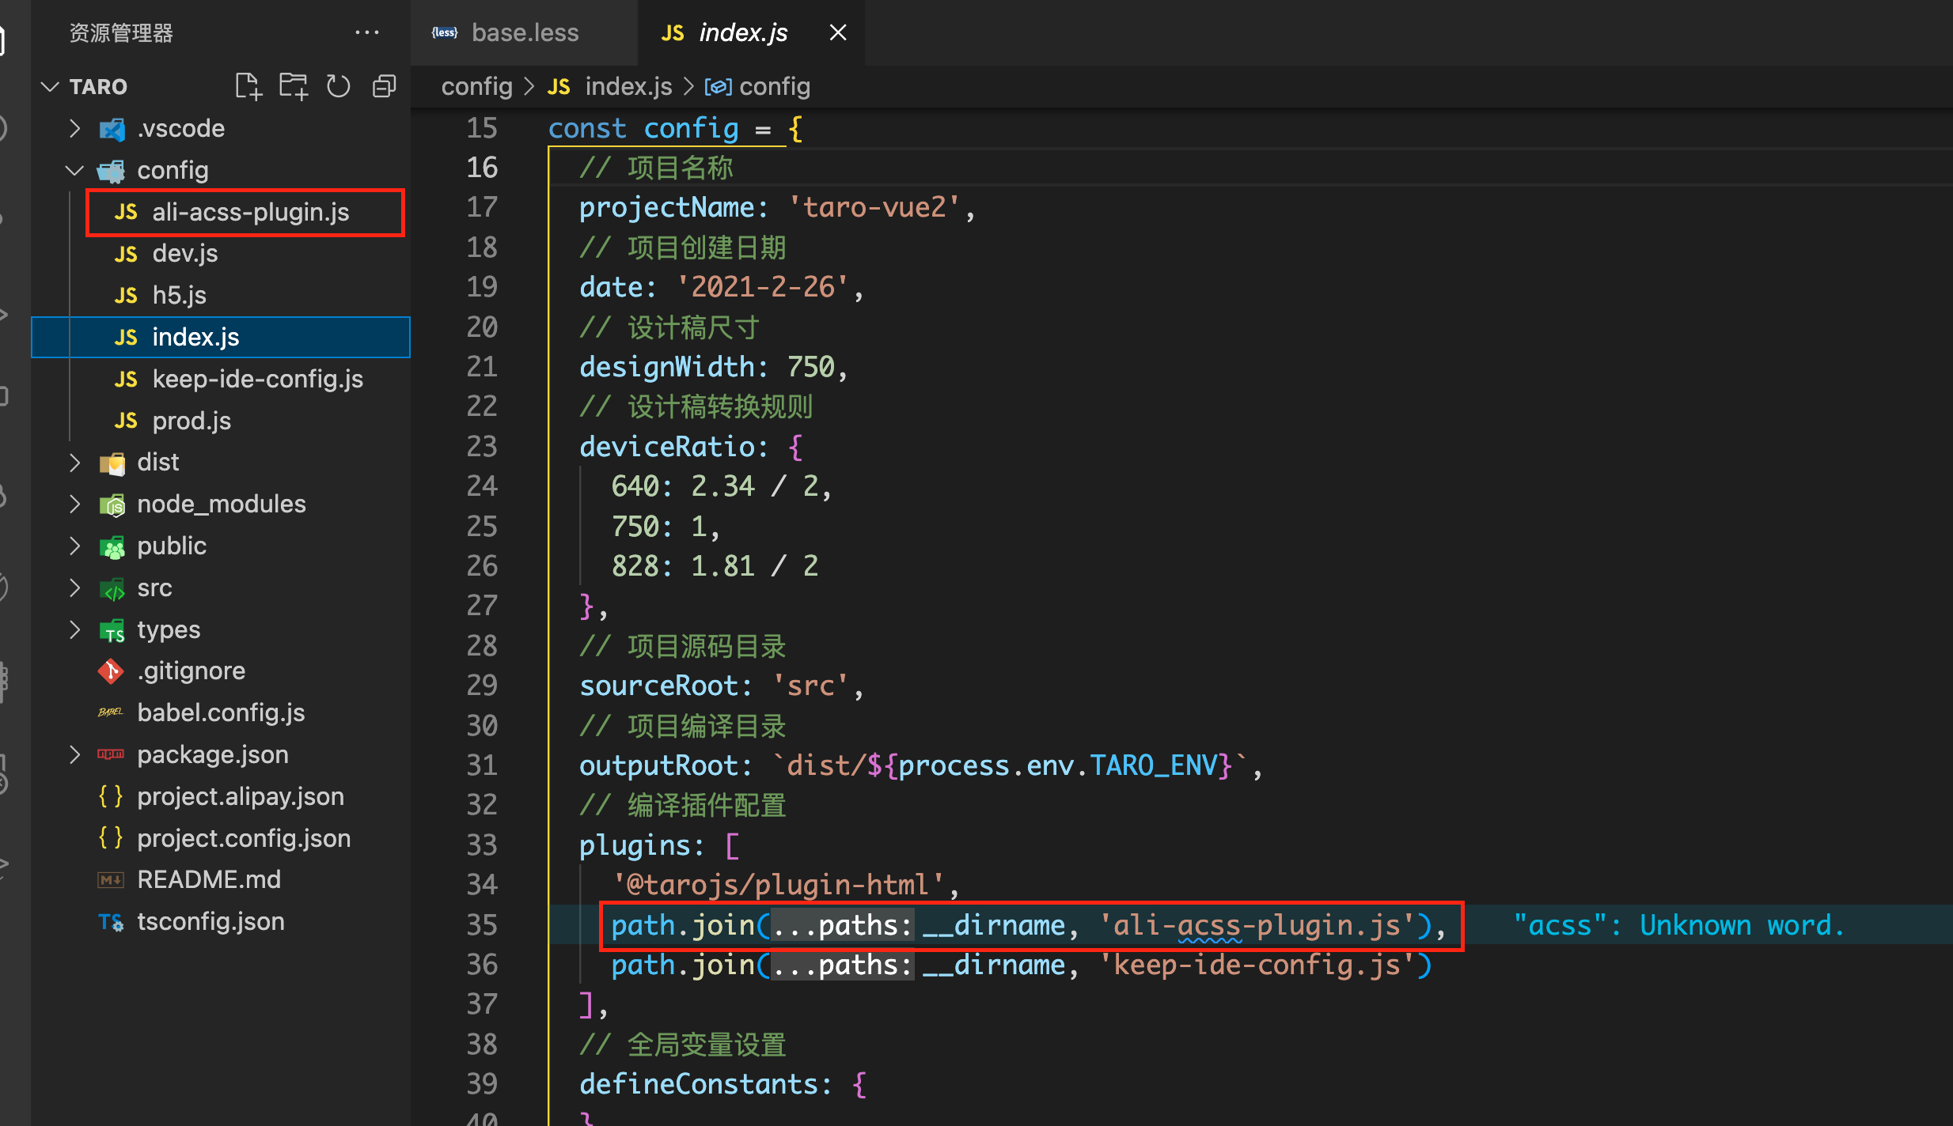Open the Explorer more actions menu
This screenshot has width=1953, height=1126.
click(x=368, y=32)
